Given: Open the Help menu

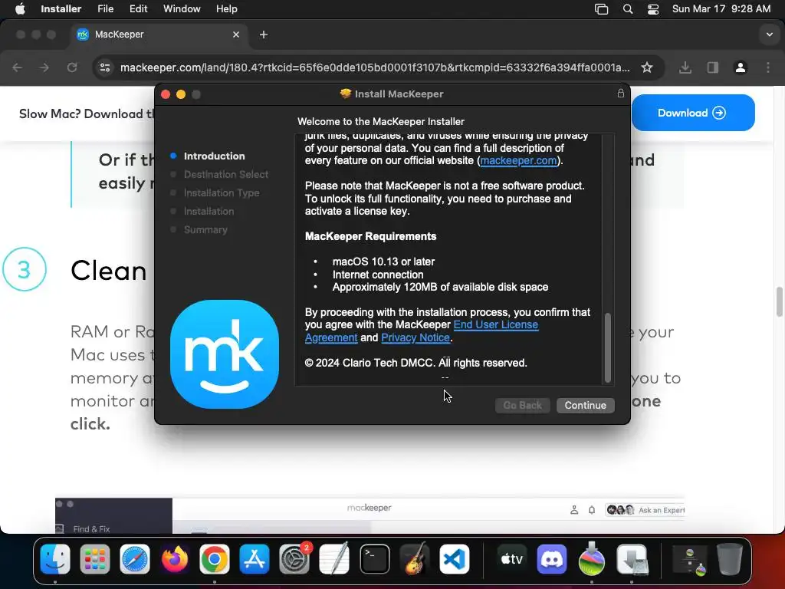Looking at the screenshot, I should (226, 9).
